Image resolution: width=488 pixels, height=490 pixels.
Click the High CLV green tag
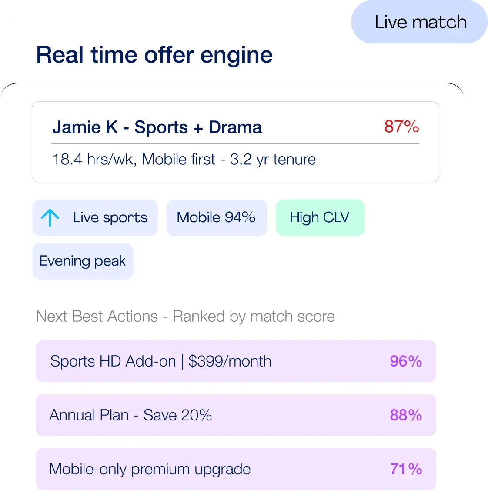coord(320,217)
